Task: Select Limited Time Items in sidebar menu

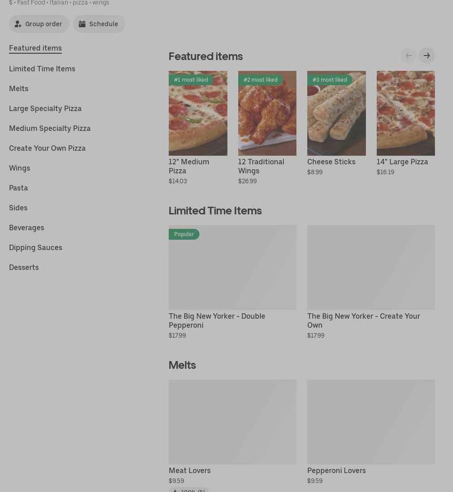Action: tap(42, 69)
